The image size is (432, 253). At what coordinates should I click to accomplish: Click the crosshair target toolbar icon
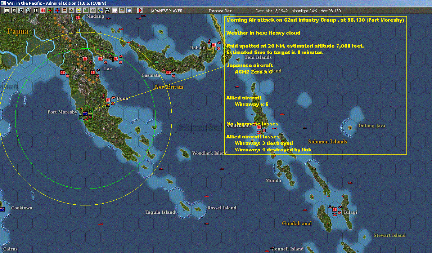107,10
